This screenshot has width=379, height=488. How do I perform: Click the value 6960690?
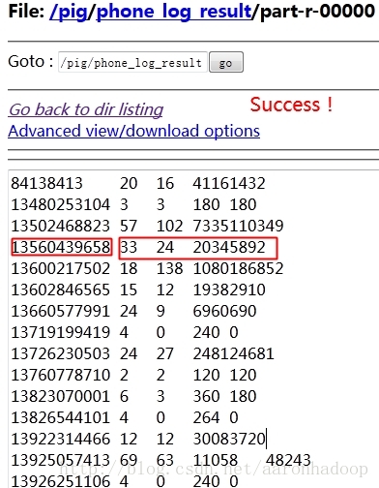[224, 311]
